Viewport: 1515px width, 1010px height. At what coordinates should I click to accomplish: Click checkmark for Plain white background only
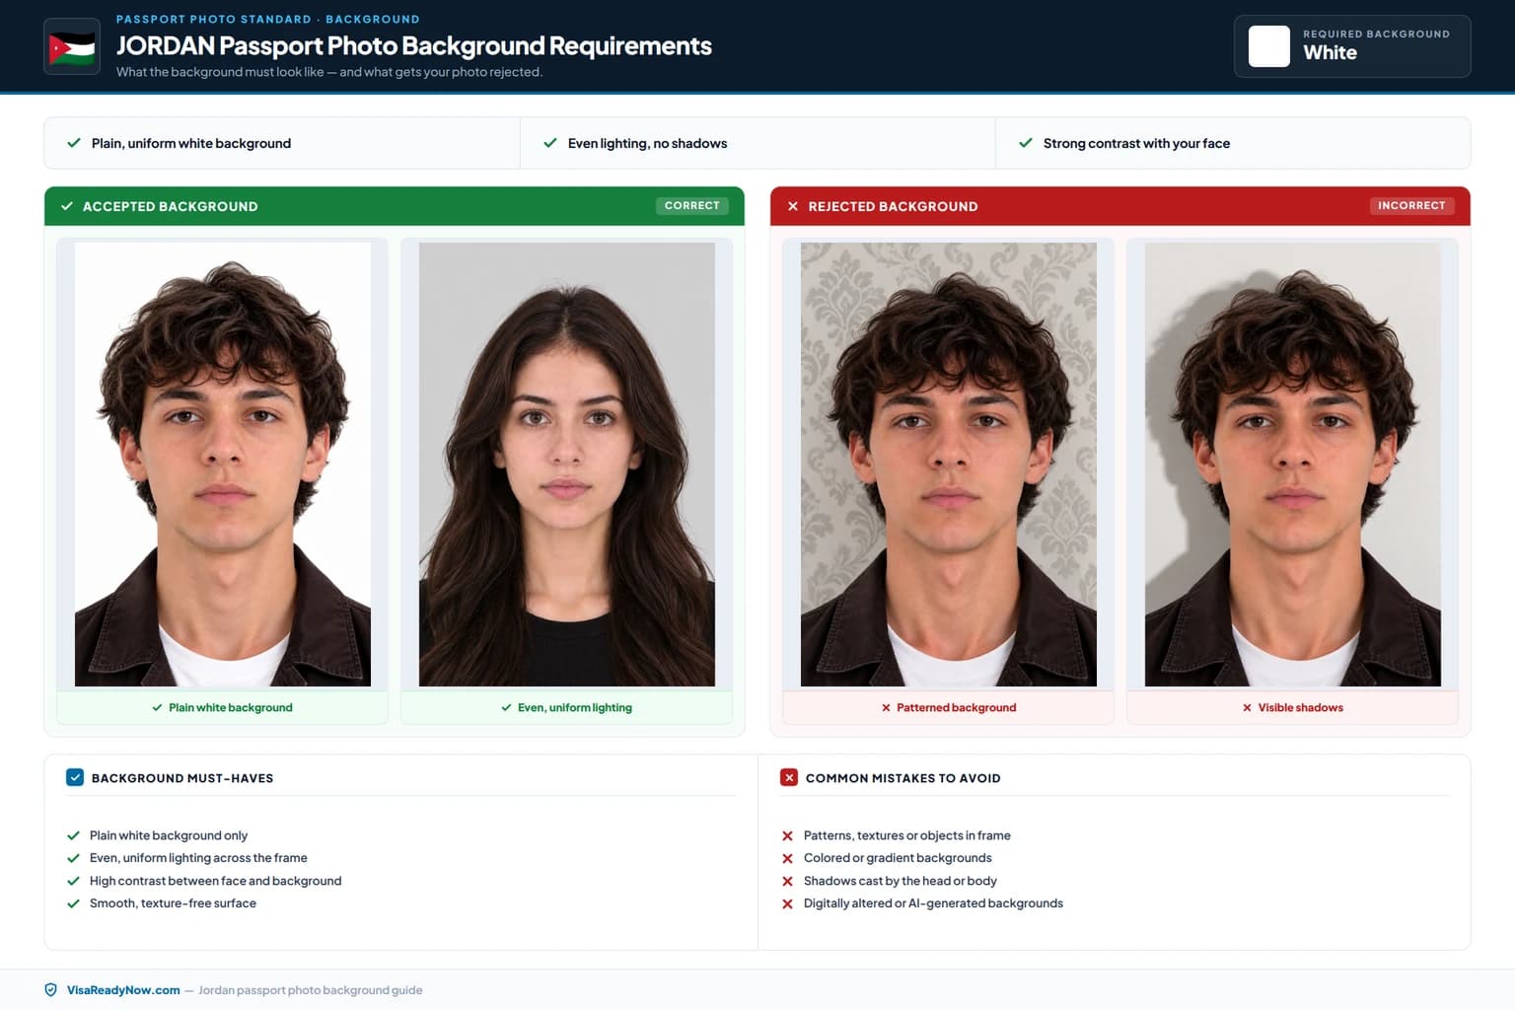click(73, 835)
